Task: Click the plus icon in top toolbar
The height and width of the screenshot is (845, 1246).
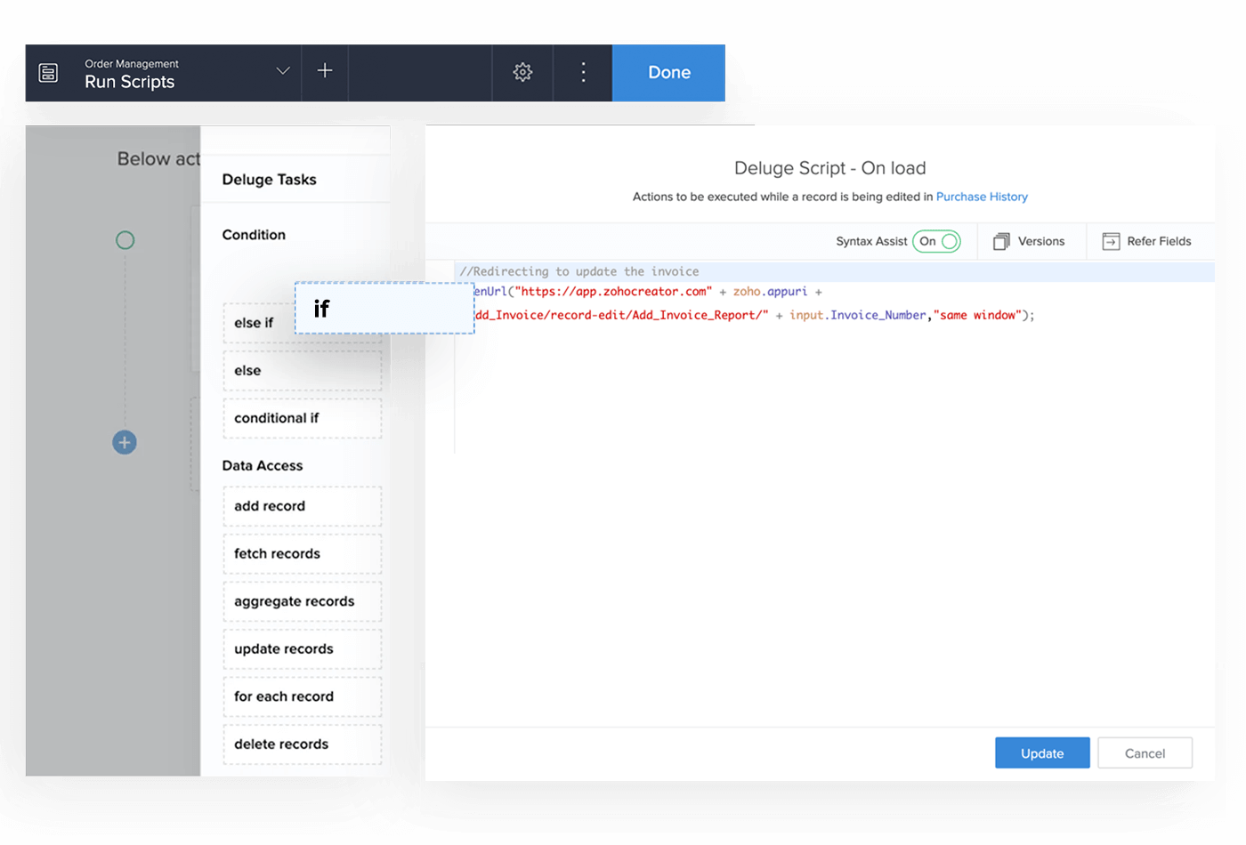Action: (325, 70)
